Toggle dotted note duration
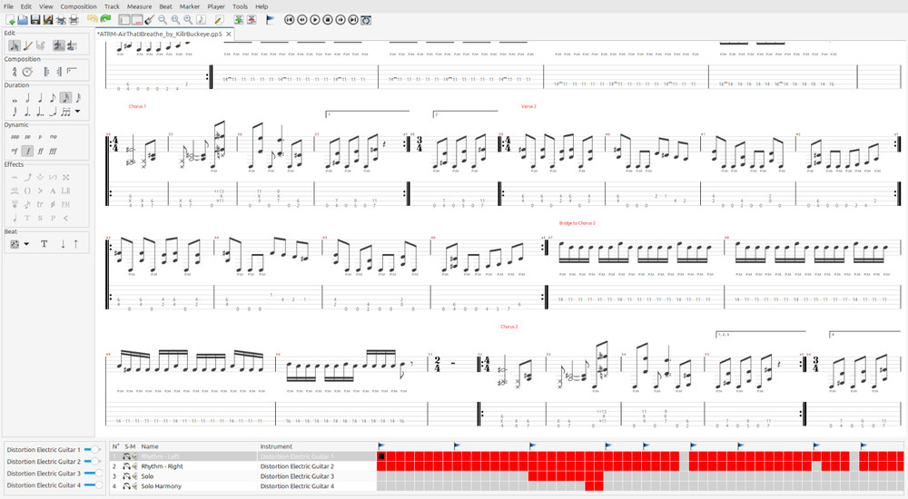 click(27, 112)
